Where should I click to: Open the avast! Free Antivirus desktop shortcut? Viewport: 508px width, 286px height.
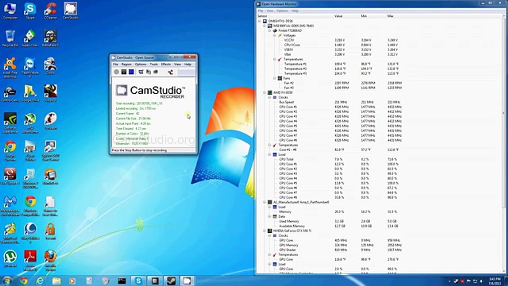tap(10, 67)
